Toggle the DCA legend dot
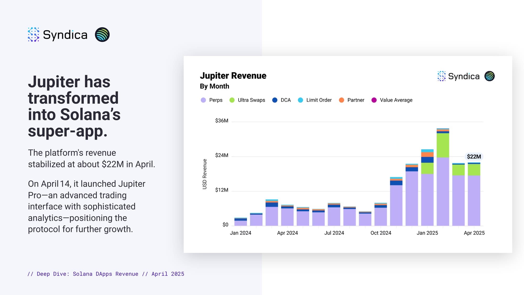This screenshot has width=524, height=295. coord(275,100)
